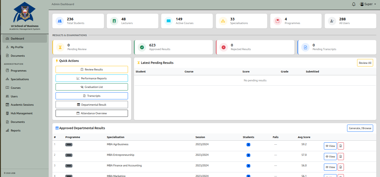Click the students count badge for MBA Entrepreneurship
380x177 pixels.
[248, 155]
